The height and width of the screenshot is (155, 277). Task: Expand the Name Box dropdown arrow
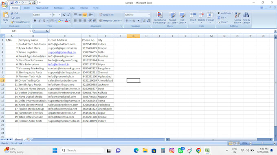(x=30, y=31)
